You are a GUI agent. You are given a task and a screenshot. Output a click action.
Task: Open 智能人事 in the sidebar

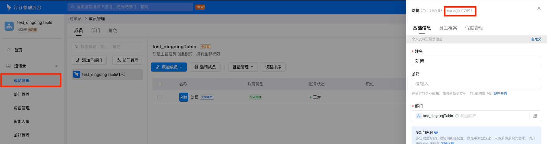(x=22, y=122)
